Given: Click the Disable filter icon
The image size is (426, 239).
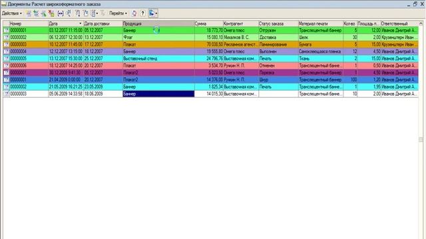Looking at the screenshot, I should click(103, 13).
